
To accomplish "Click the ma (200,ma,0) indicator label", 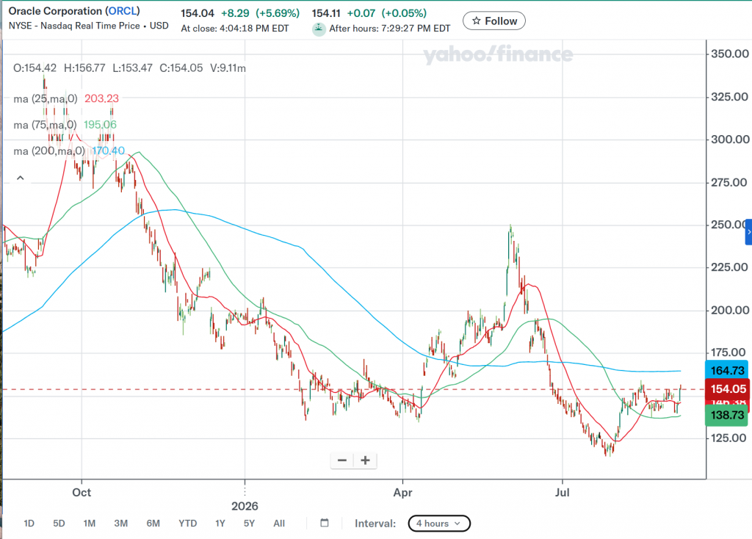I will pos(49,151).
